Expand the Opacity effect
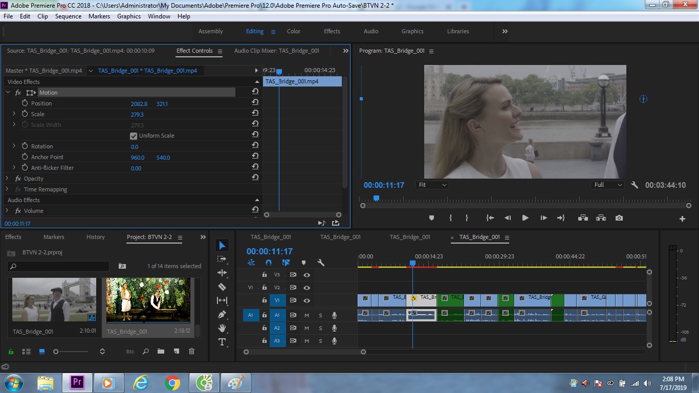Viewport: 699px width, 393px height. [x=8, y=178]
